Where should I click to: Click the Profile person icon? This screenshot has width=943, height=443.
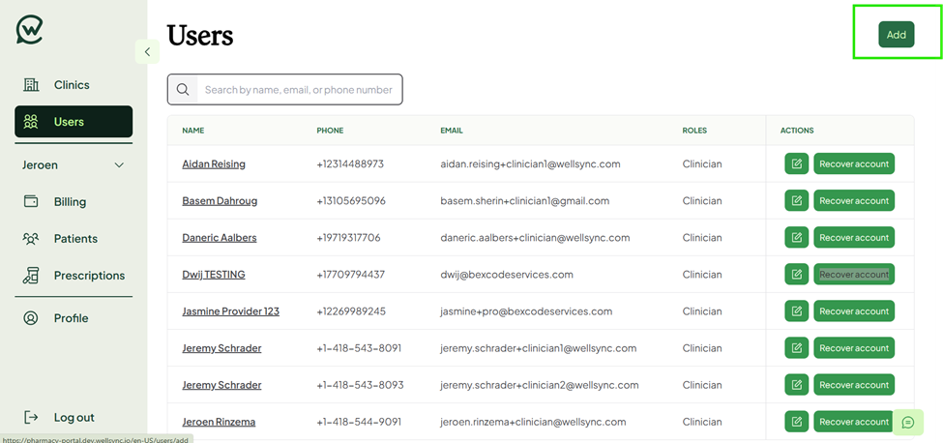coord(31,318)
